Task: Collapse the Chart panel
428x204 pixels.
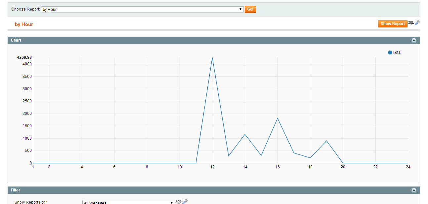Action: click(x=414, y=40)
